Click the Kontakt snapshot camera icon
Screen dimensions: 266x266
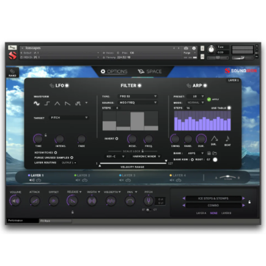(x=186, y=48)
